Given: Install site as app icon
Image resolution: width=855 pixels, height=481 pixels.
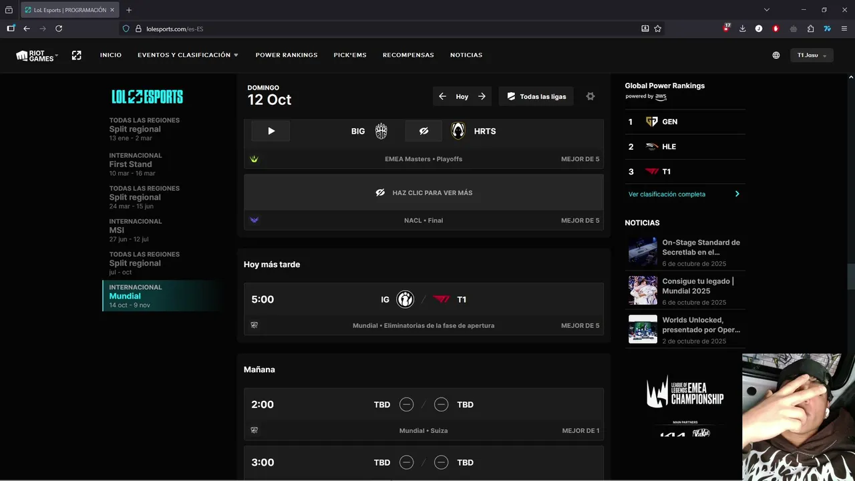Looking at the screenshot, I should 645,29.
